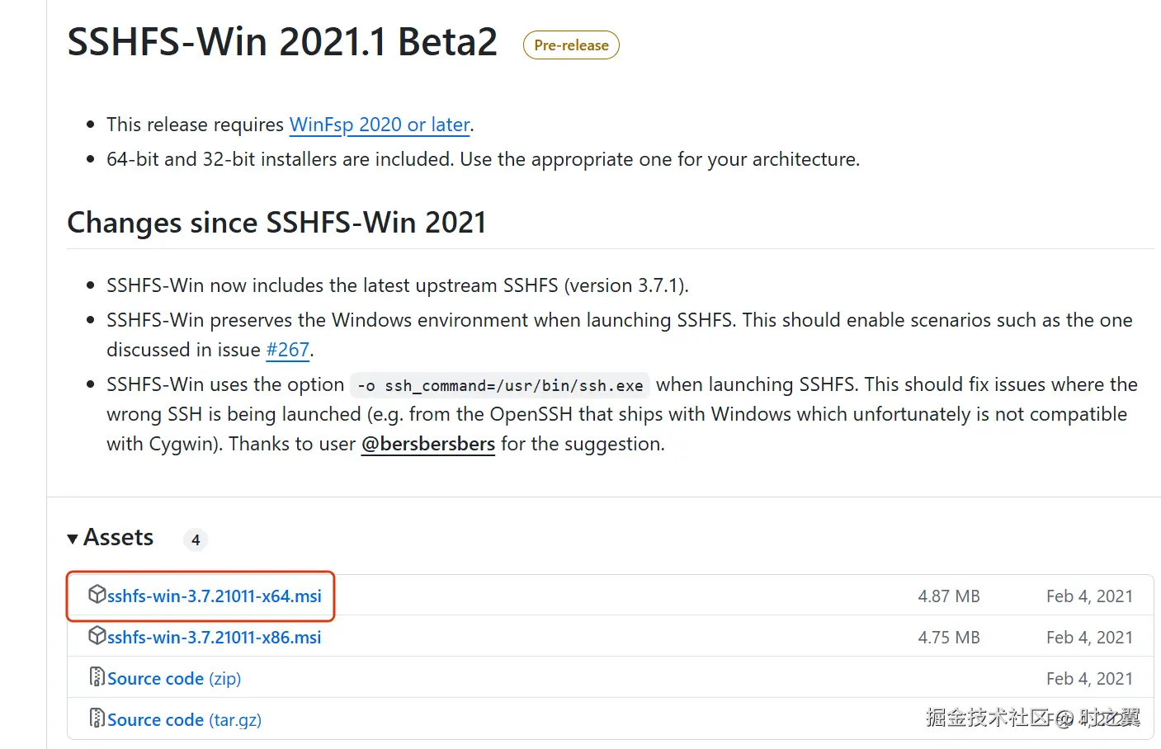Open issue #267 link
The width and height of the screenshot is (1161, 749).
click(x=287, y=350)
